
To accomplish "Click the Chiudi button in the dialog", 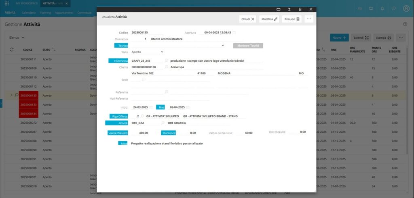I will pos(248,19).
